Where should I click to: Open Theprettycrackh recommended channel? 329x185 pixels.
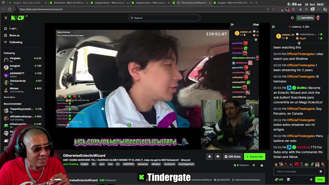(x=23, y=110)
